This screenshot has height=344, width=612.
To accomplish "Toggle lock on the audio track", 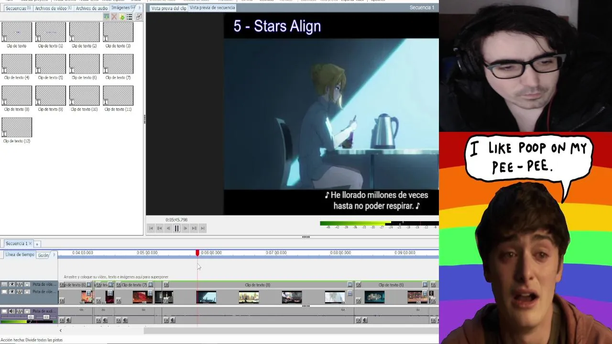I will (x=27, y=311).
